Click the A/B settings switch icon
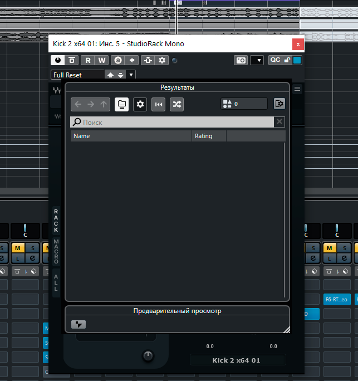Screen dimensions: 358x381 (118, 60)
